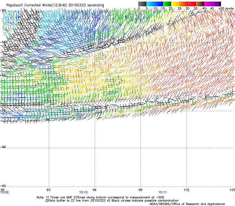Click the latitude label '-60'

tap(3, 186)
